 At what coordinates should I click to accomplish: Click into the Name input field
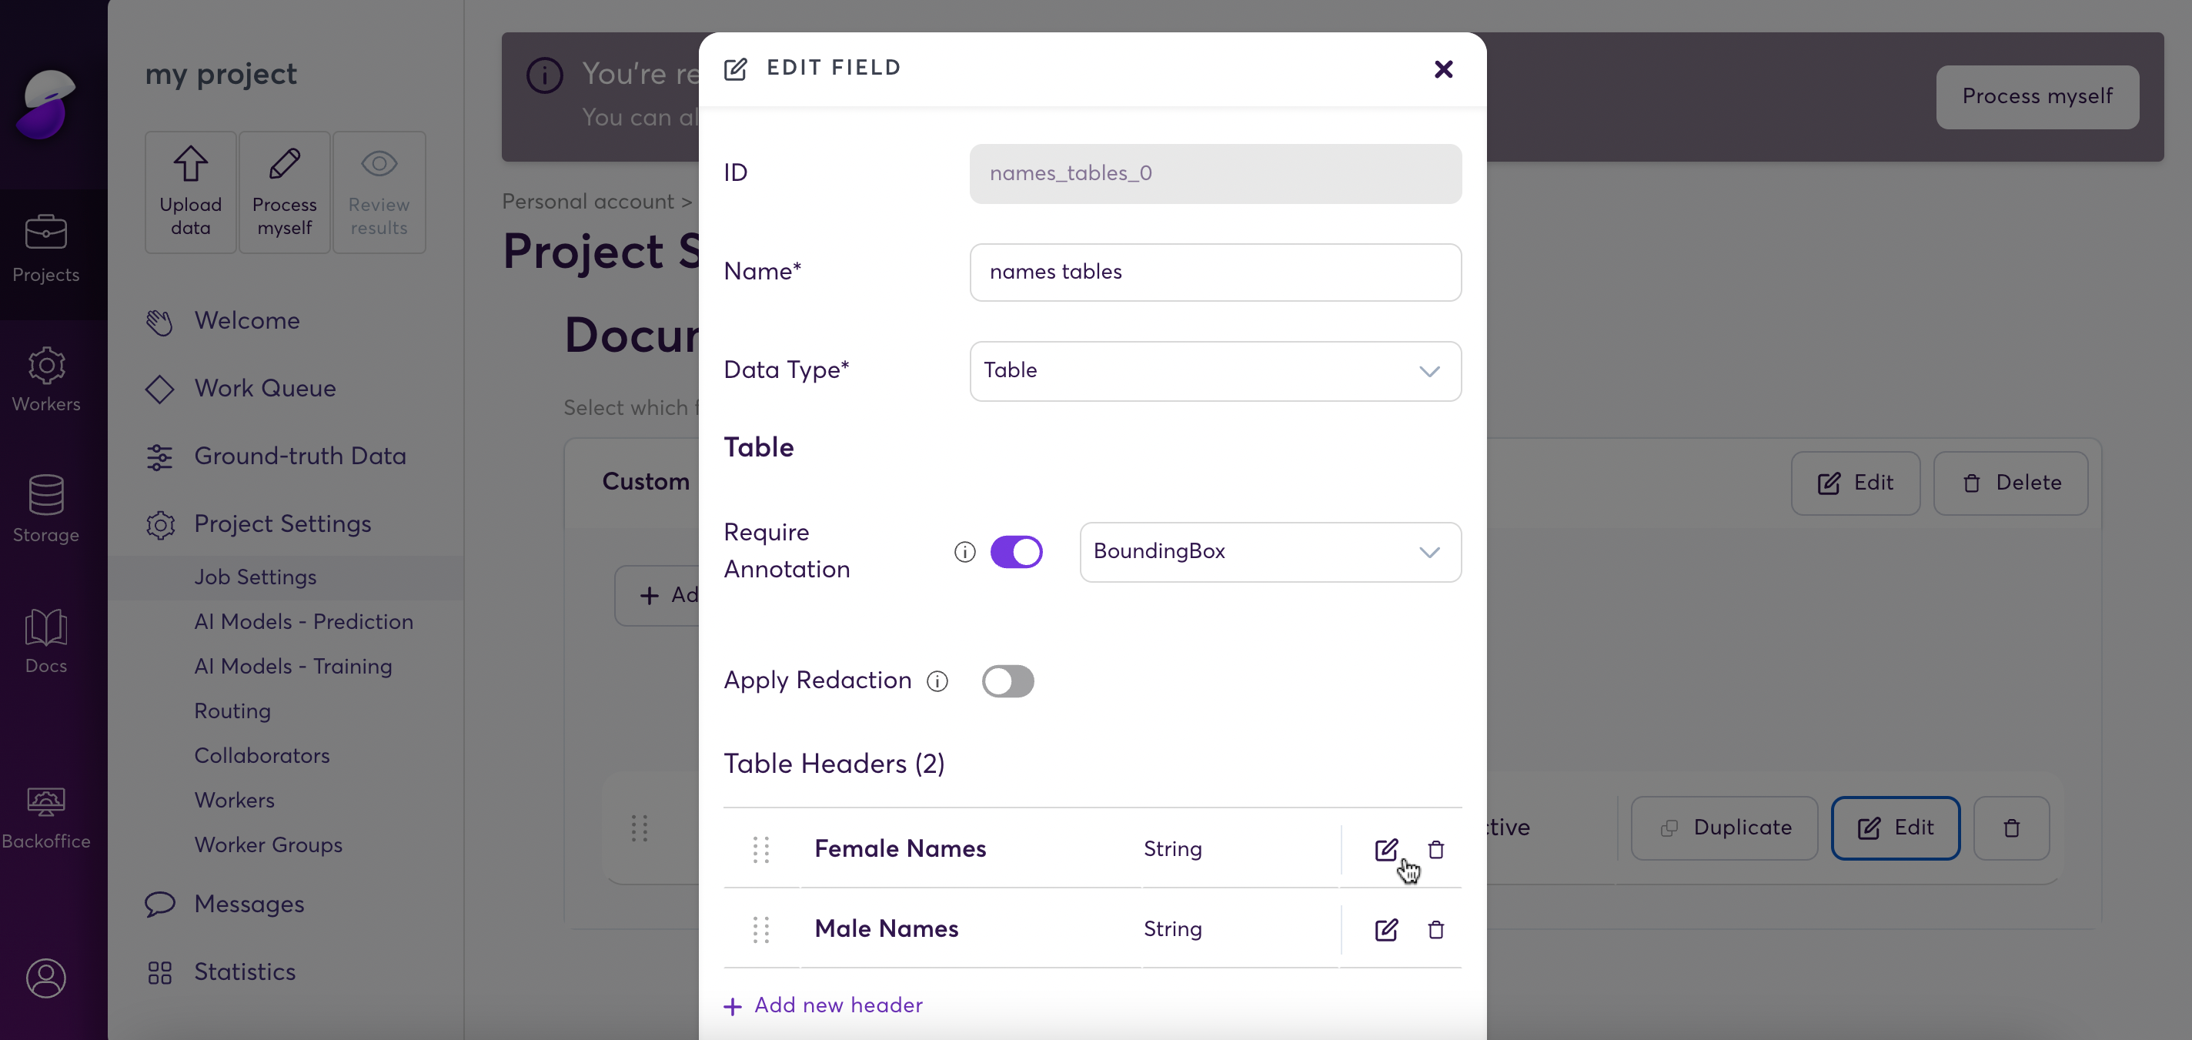[x=1215, y=273]
